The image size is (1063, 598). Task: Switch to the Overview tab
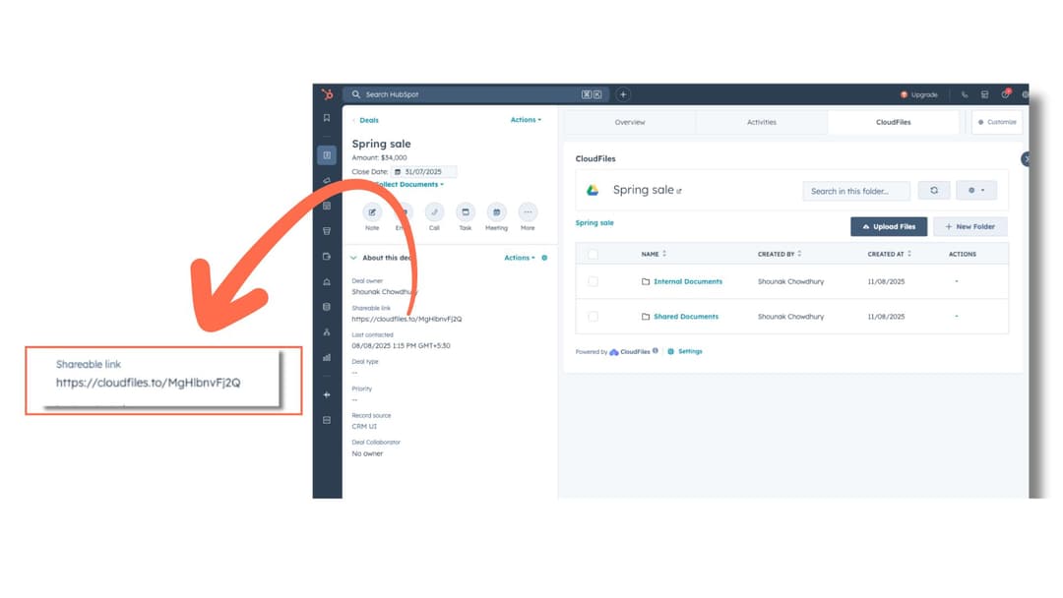pyautogui.click(x=630, y=122)
